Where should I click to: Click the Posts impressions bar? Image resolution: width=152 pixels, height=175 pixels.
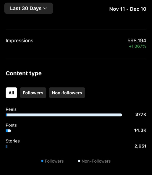(x=8, y=131)
